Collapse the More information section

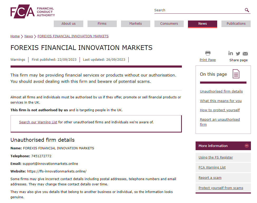[x=246, y=146]
